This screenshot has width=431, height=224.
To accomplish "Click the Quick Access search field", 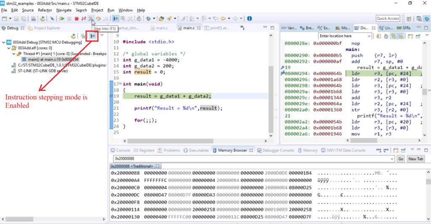I will pyautogui.click(x=388, y=19).
